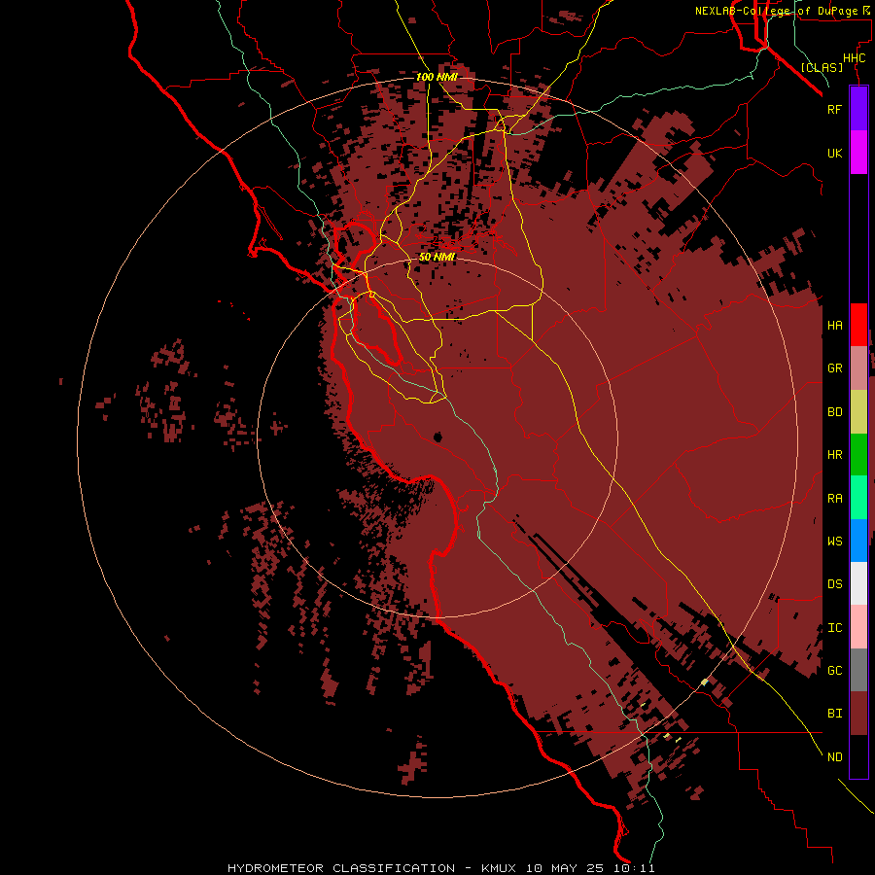Click the "NEXLAB-College of DuPage" credit text
This screenshot has height=875, width=875.
pyautogui.click(x=776, y=11)
